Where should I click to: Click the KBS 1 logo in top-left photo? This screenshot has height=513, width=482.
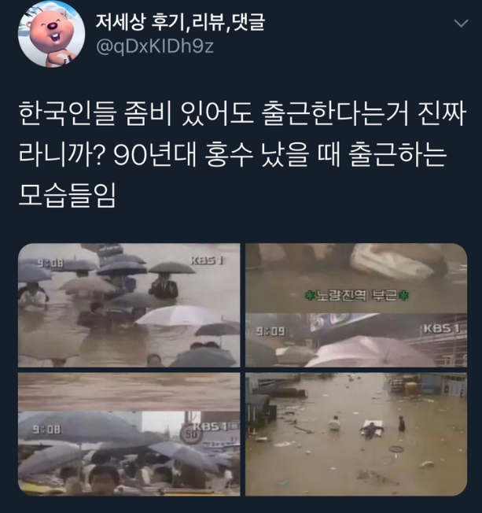point(207,260)
